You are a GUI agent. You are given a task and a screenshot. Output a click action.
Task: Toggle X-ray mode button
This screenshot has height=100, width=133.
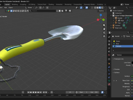coord(92,8)
